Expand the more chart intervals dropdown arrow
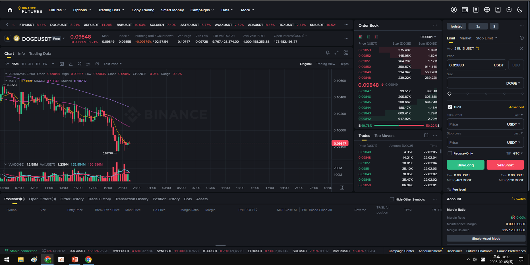This screenshot has width=530, height=265. [53, 64]
